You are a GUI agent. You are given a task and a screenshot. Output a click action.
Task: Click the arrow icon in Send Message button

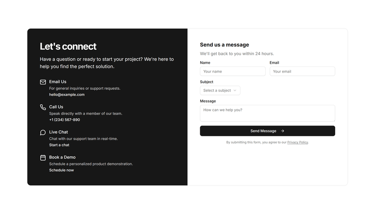pos(283,131)
